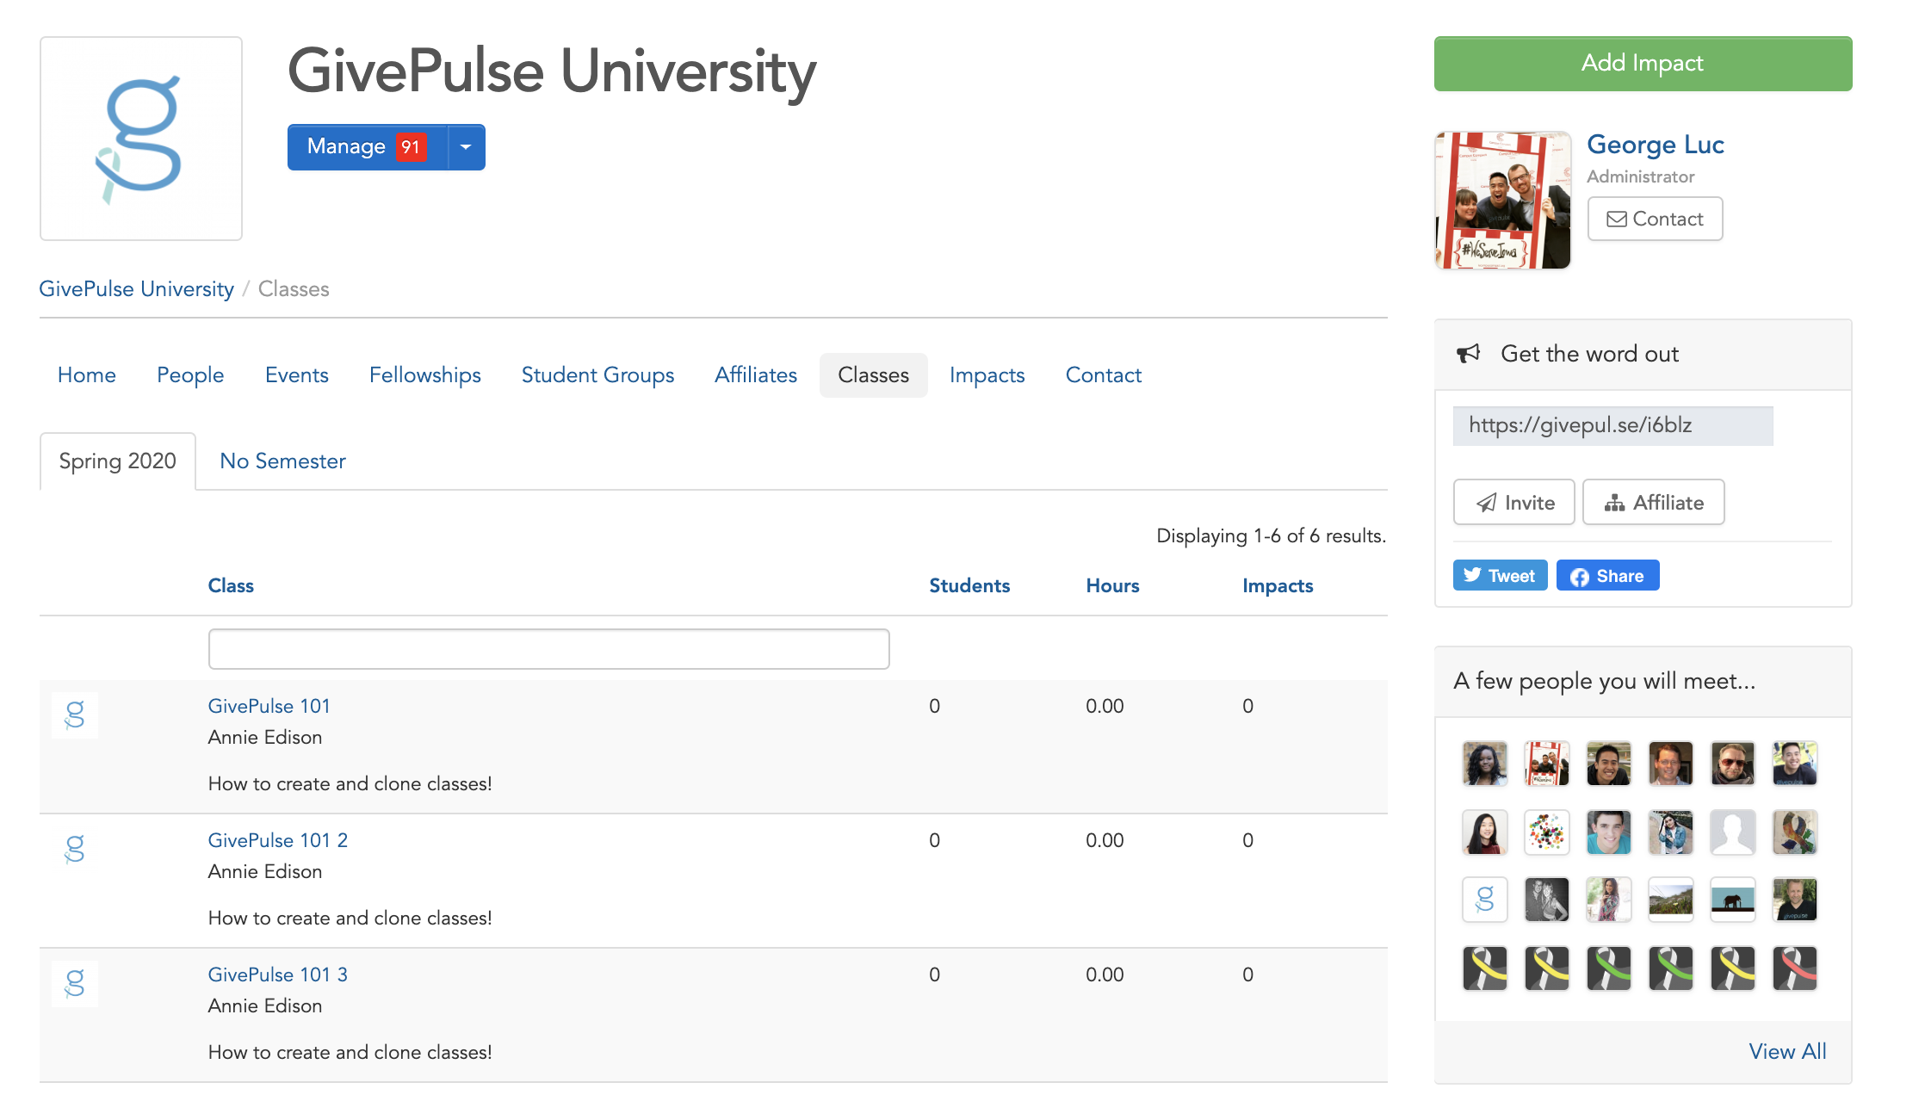This screenshot has width=1925, height=1095.
Task: Sort by the Students column header
Action: [969, 586]
